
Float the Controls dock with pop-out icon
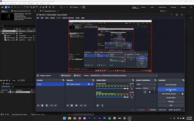pos(183,80)
